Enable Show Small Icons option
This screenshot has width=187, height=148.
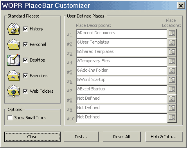(x=10, y=118)
